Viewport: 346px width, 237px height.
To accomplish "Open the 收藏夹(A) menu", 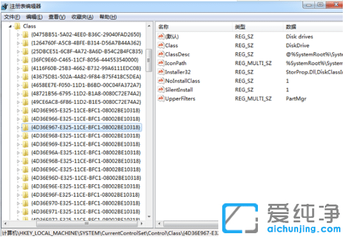I will (82, 17).
